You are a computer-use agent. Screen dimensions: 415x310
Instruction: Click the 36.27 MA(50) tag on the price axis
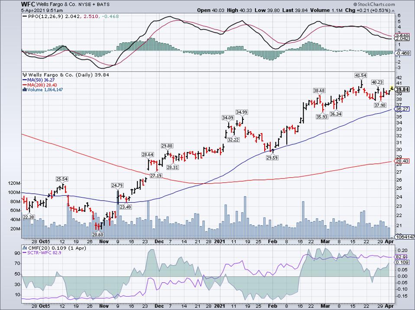402,109
